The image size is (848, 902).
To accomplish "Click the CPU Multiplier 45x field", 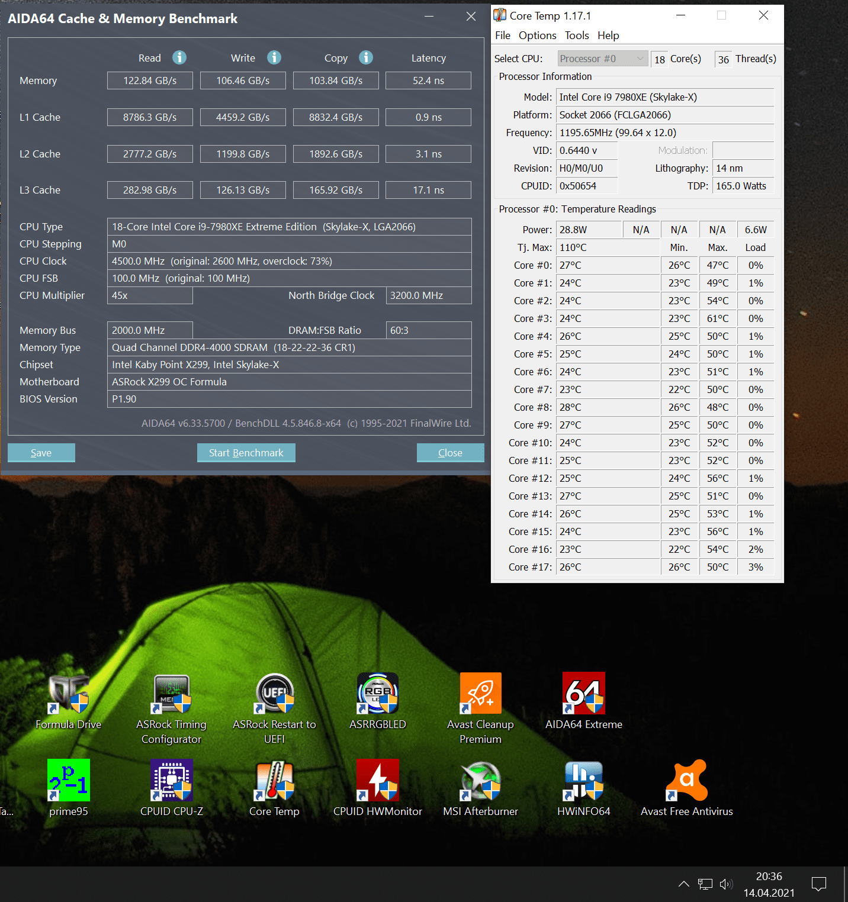I will point(150,295).
